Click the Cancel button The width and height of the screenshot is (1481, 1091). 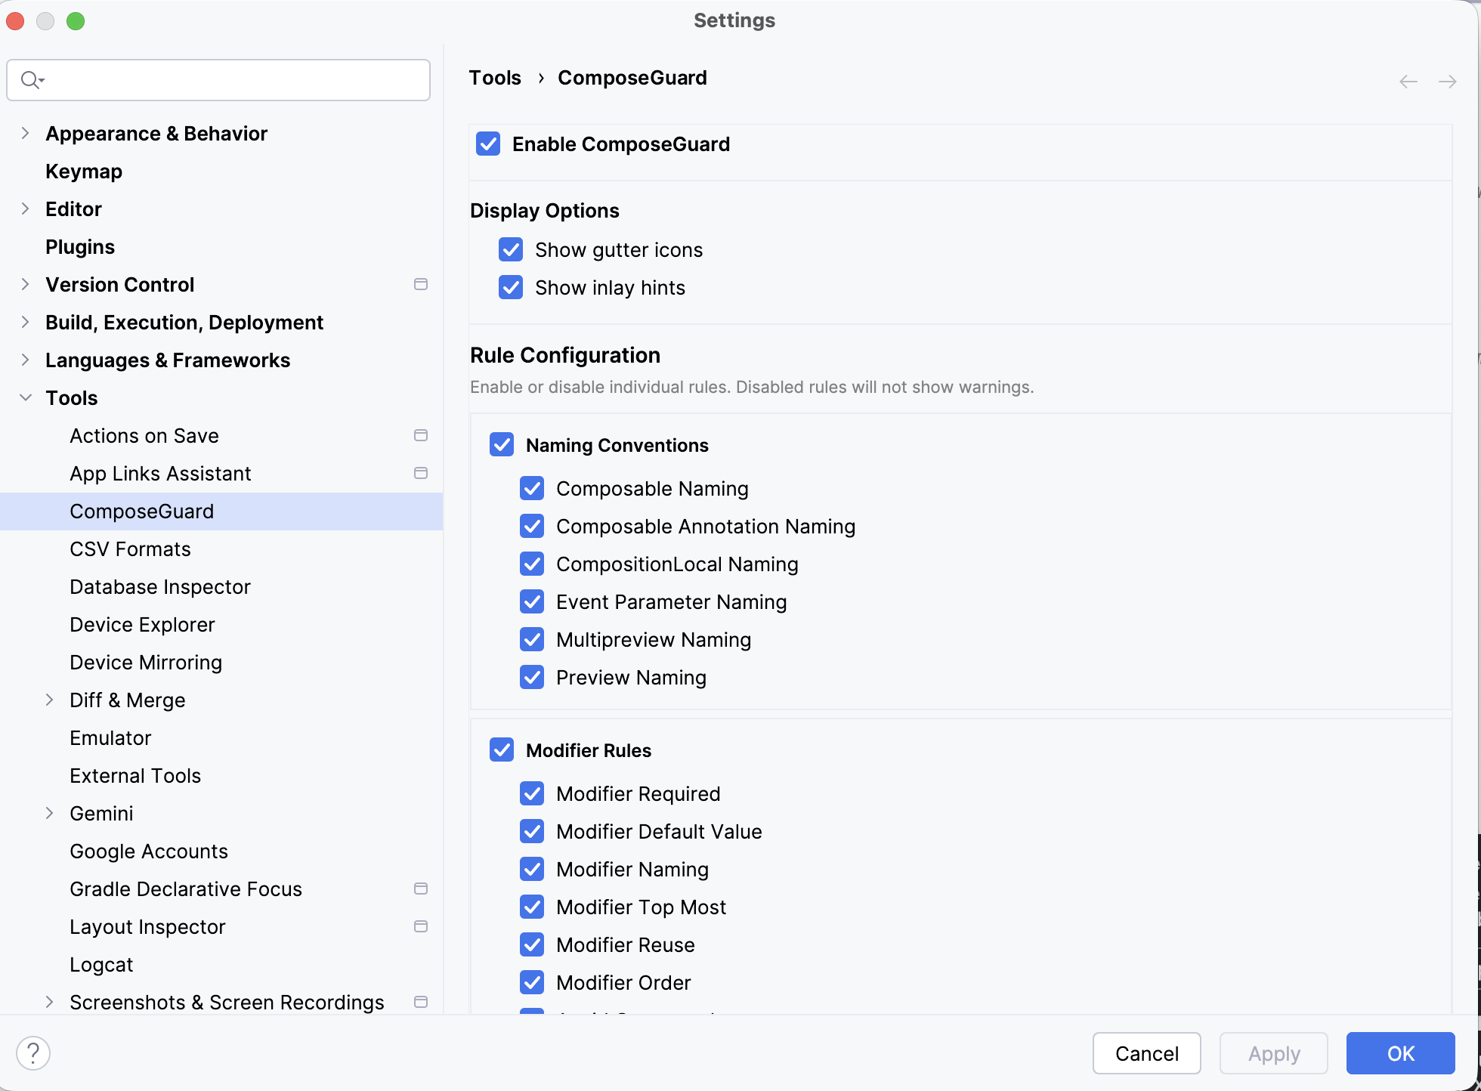click(x=1146, y=1053)
